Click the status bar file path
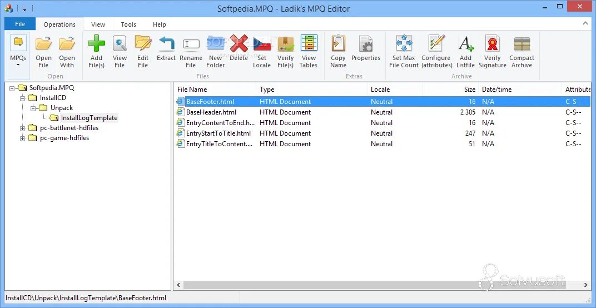Screen dimensions: 596x308 click(x=86, y=298)
